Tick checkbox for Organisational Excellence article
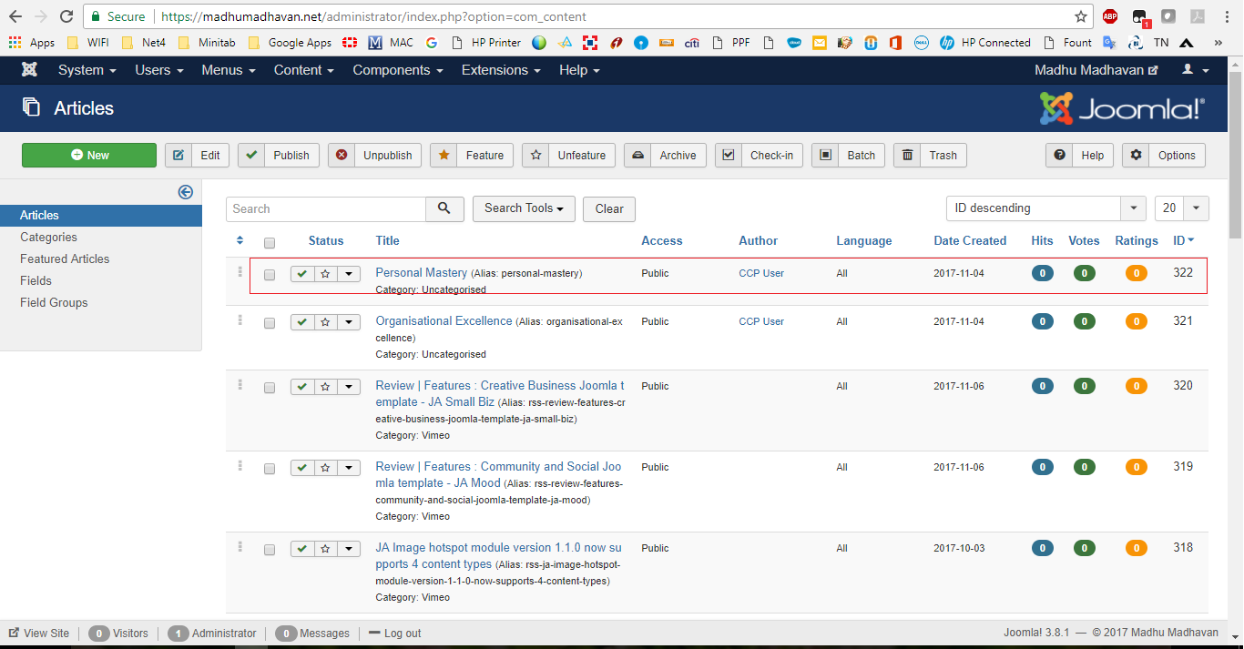This screenshot has width=1244, height=649. pos(270,323)
